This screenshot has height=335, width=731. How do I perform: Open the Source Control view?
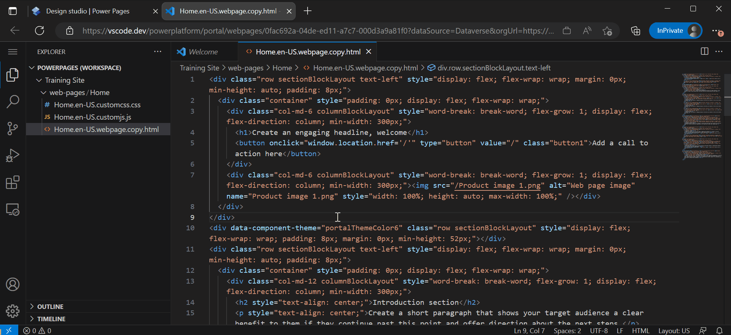tap(13, 129)
